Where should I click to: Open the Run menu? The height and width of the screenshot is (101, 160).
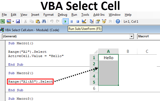(74, 15)
